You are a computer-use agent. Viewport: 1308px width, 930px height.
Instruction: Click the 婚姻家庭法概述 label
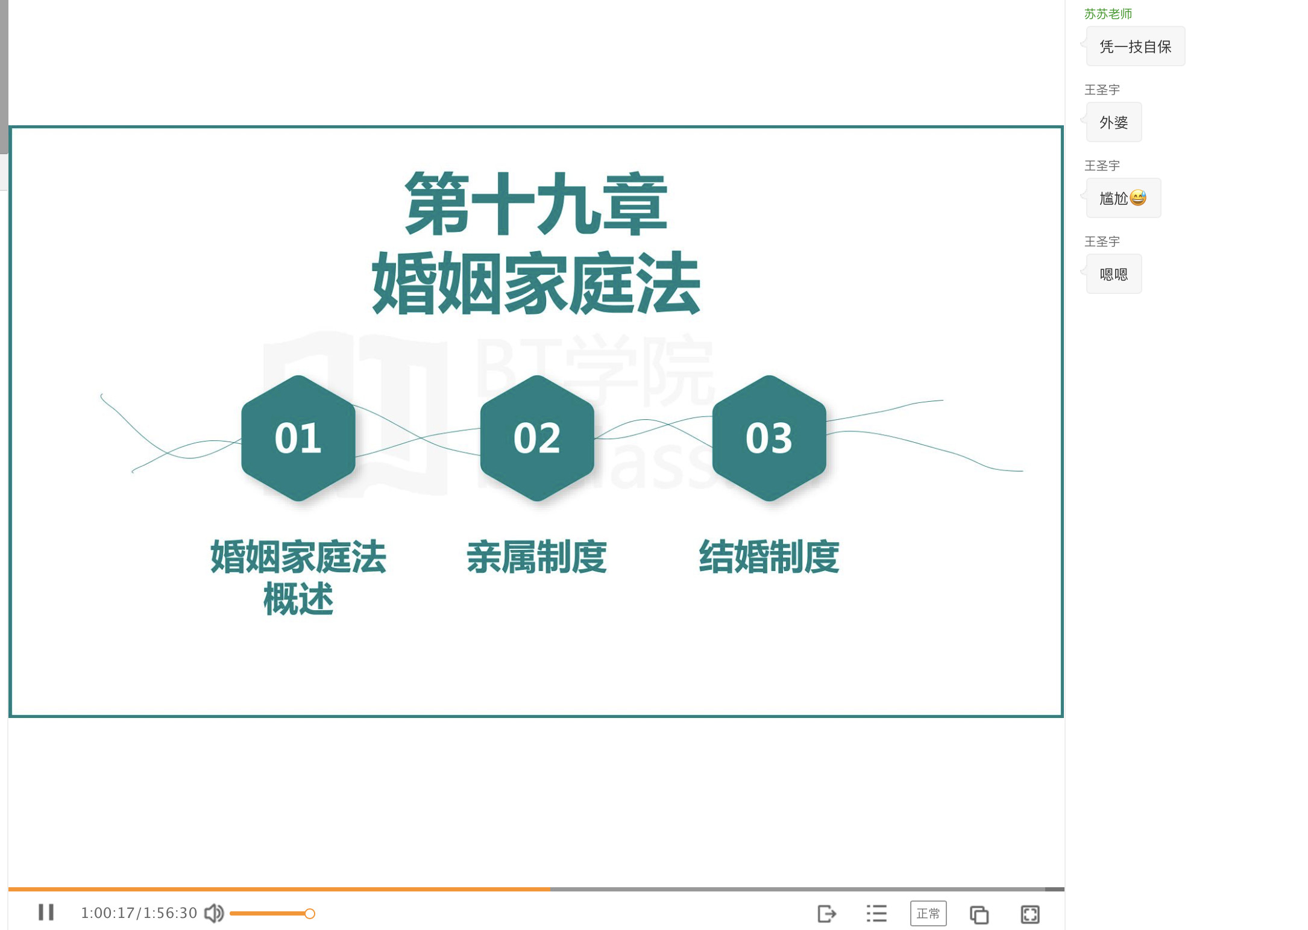(298, 577)
